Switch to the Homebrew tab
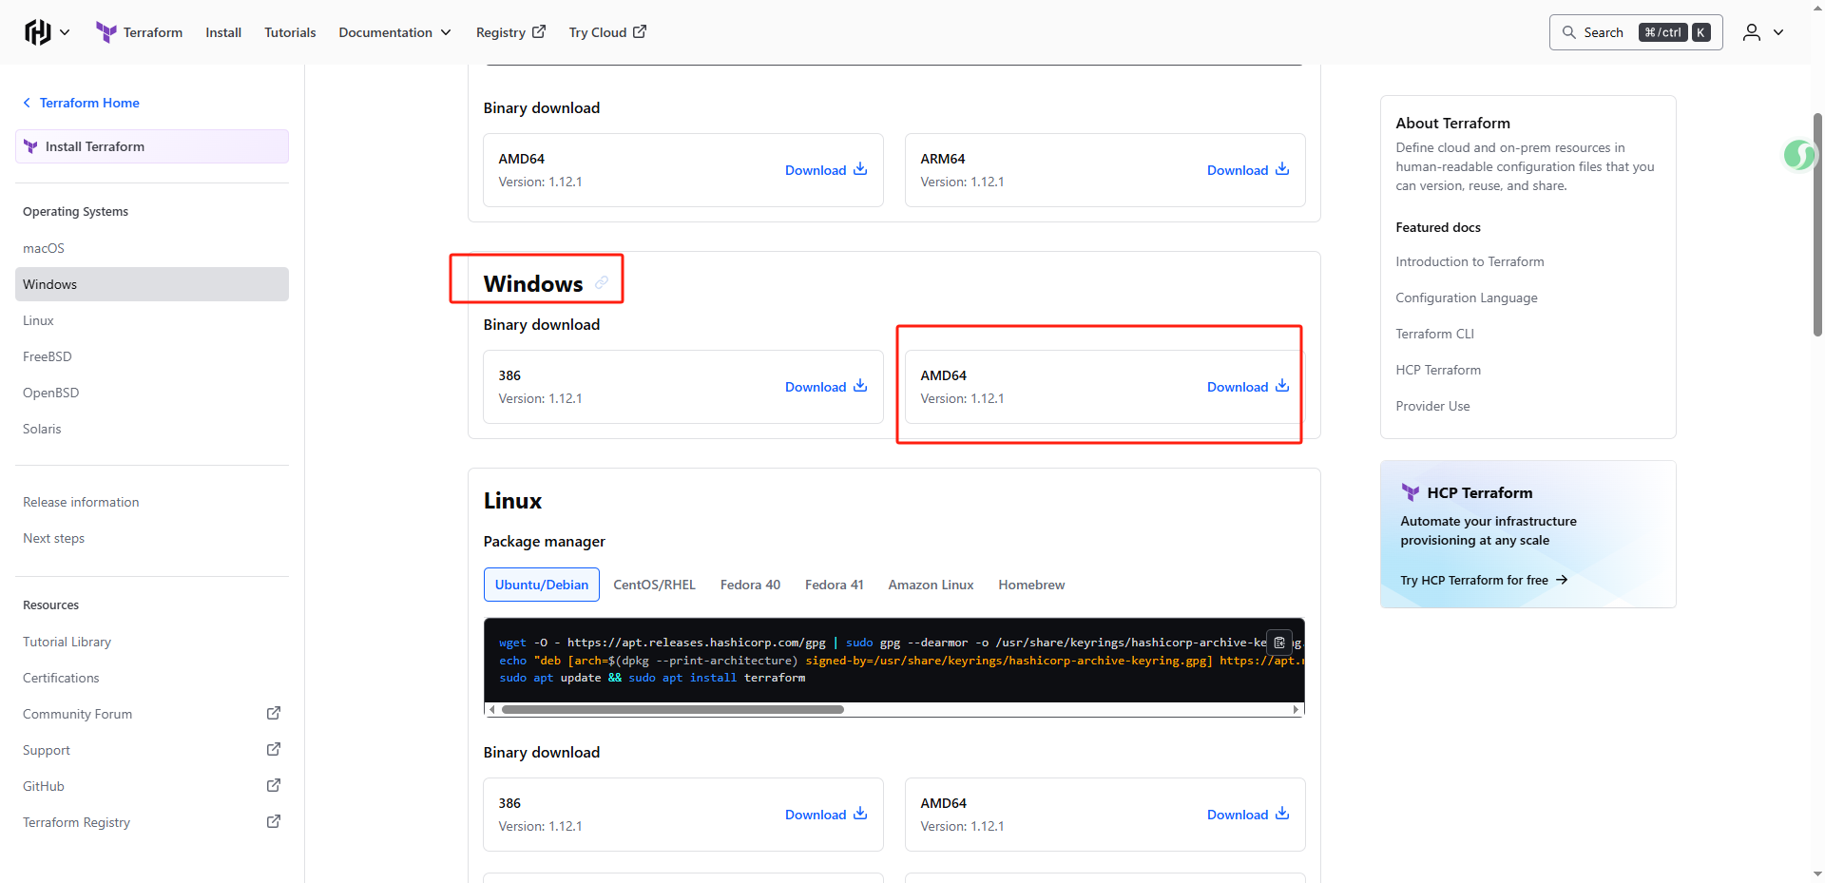 [1031, 585]
